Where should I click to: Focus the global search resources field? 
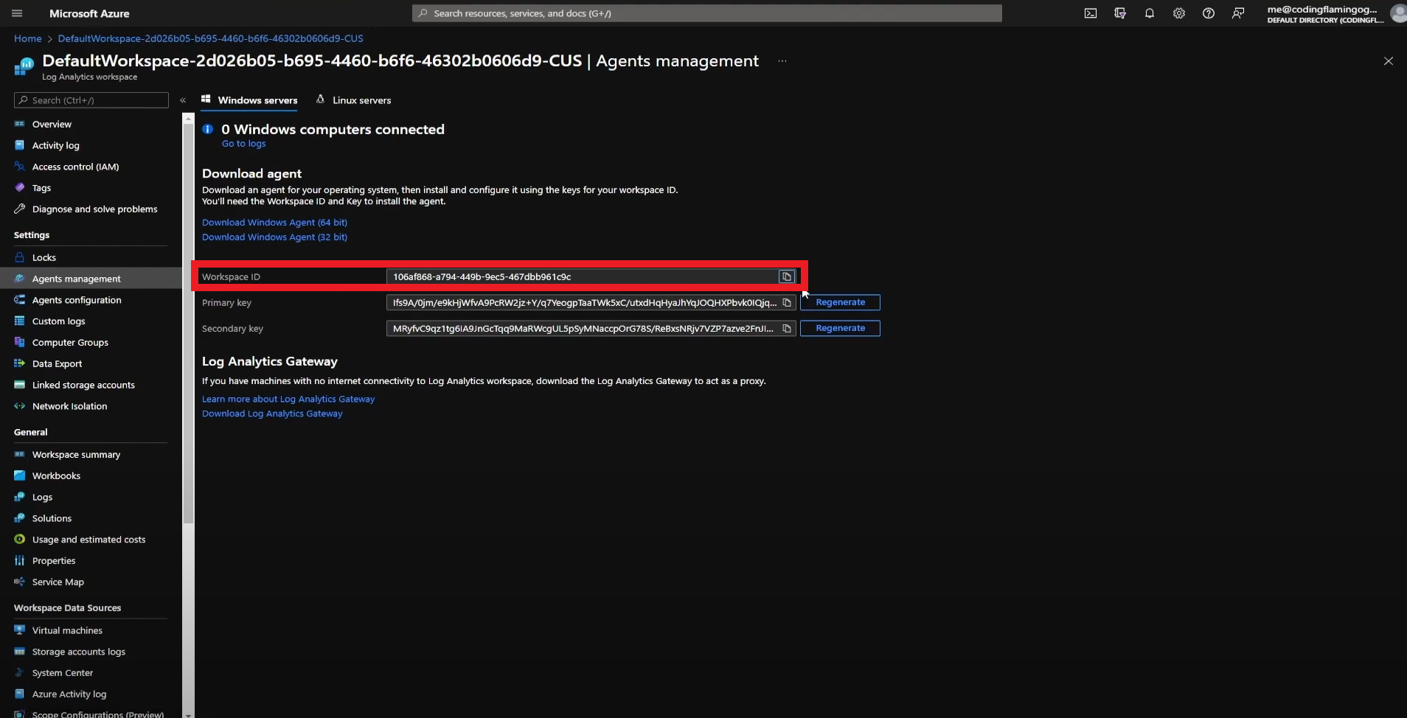pyautogui.click(x=706, y=13)
